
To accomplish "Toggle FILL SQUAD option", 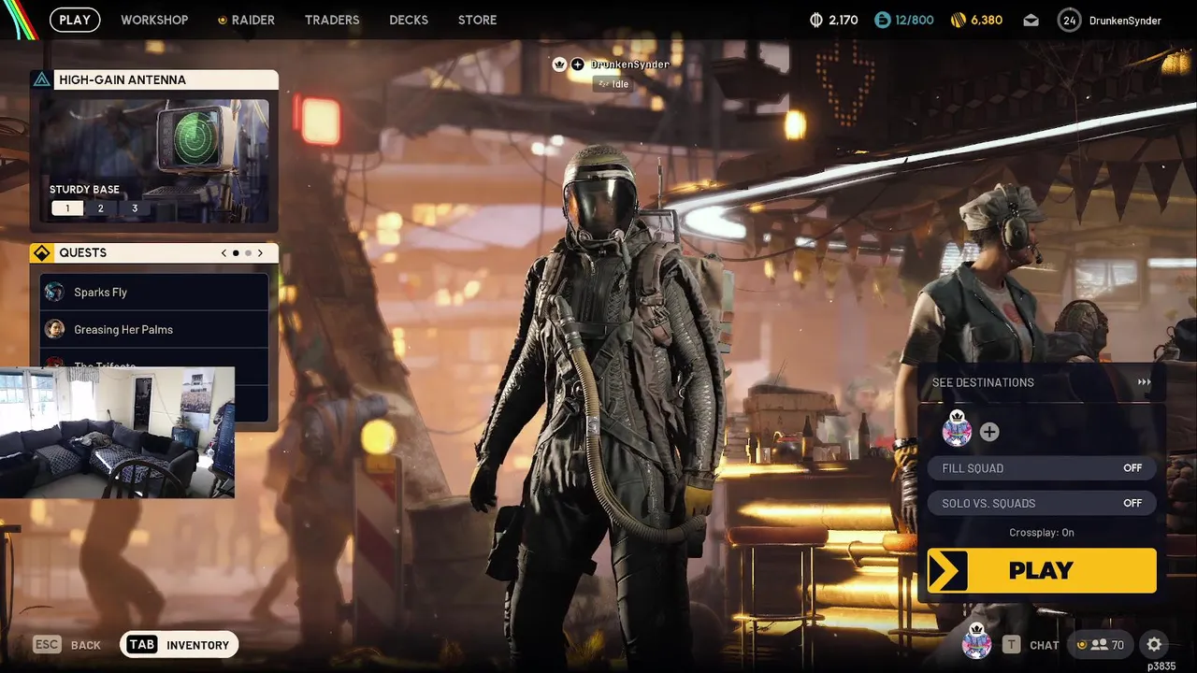I will point(1042,468).
